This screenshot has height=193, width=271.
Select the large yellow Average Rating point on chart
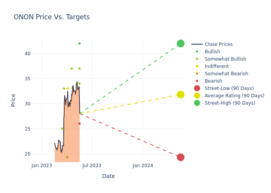180,95
